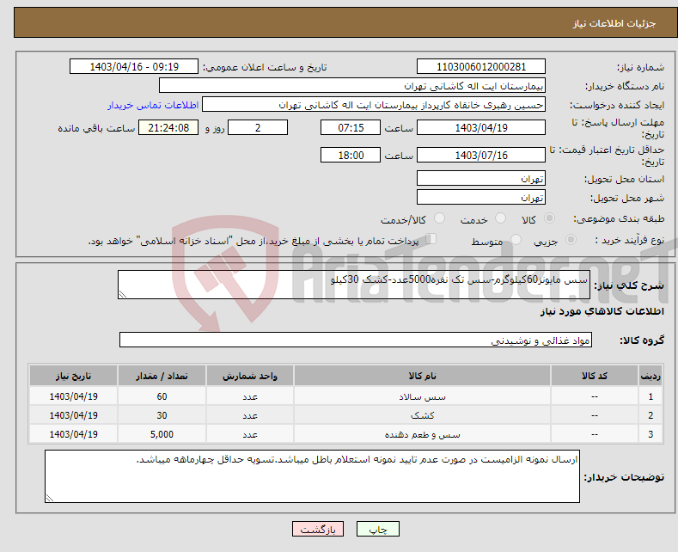Click the remaining time 21:24:08 field
The image size is (678, 552).
coord(168,127)
